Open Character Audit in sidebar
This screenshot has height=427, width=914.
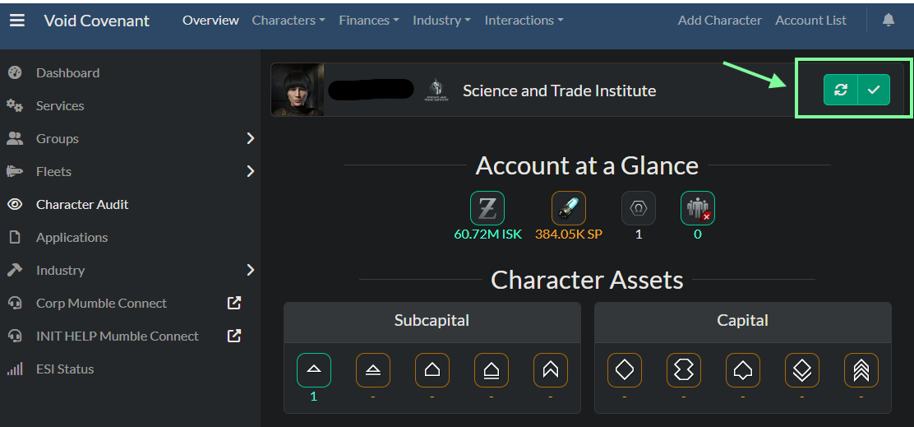82,204
